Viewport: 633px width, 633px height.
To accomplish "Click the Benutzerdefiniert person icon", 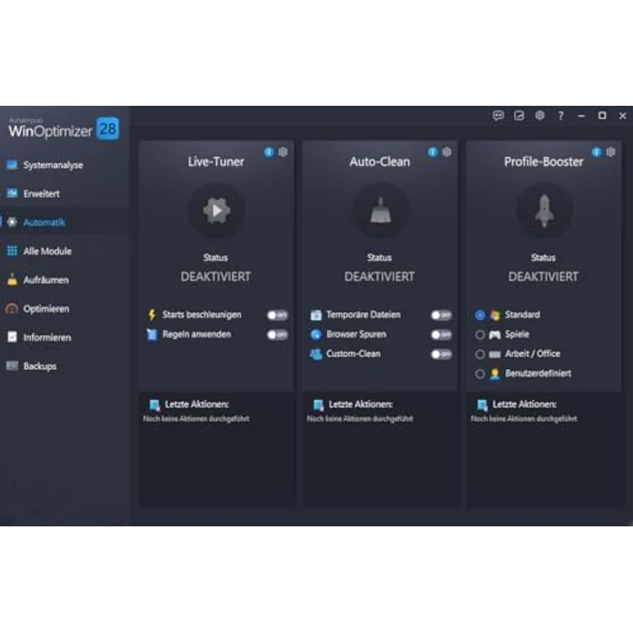I will click(495, 374).
